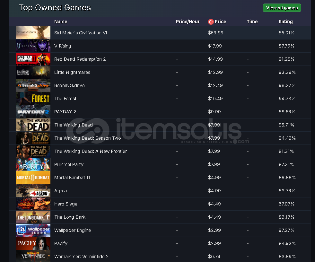The height and width of the screenshot is (262, 315).
Task: Click the 67.07% rating of Hero Siege
Action: (x=286, y=204)
